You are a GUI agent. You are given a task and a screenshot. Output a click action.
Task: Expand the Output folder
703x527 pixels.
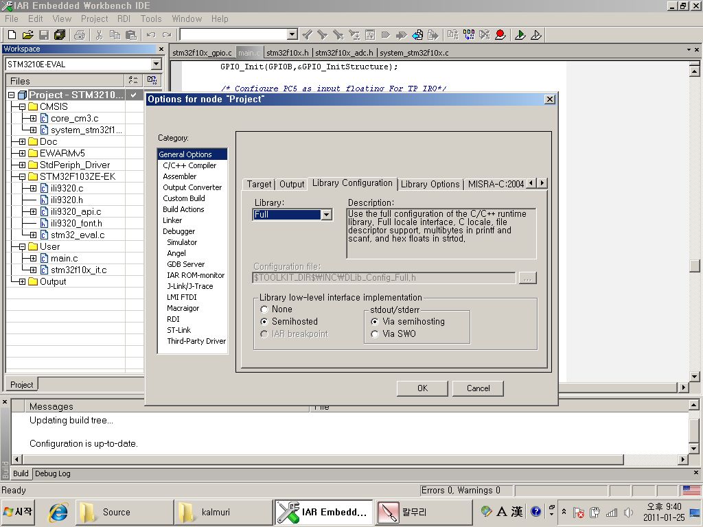click(x=22, y=281)
